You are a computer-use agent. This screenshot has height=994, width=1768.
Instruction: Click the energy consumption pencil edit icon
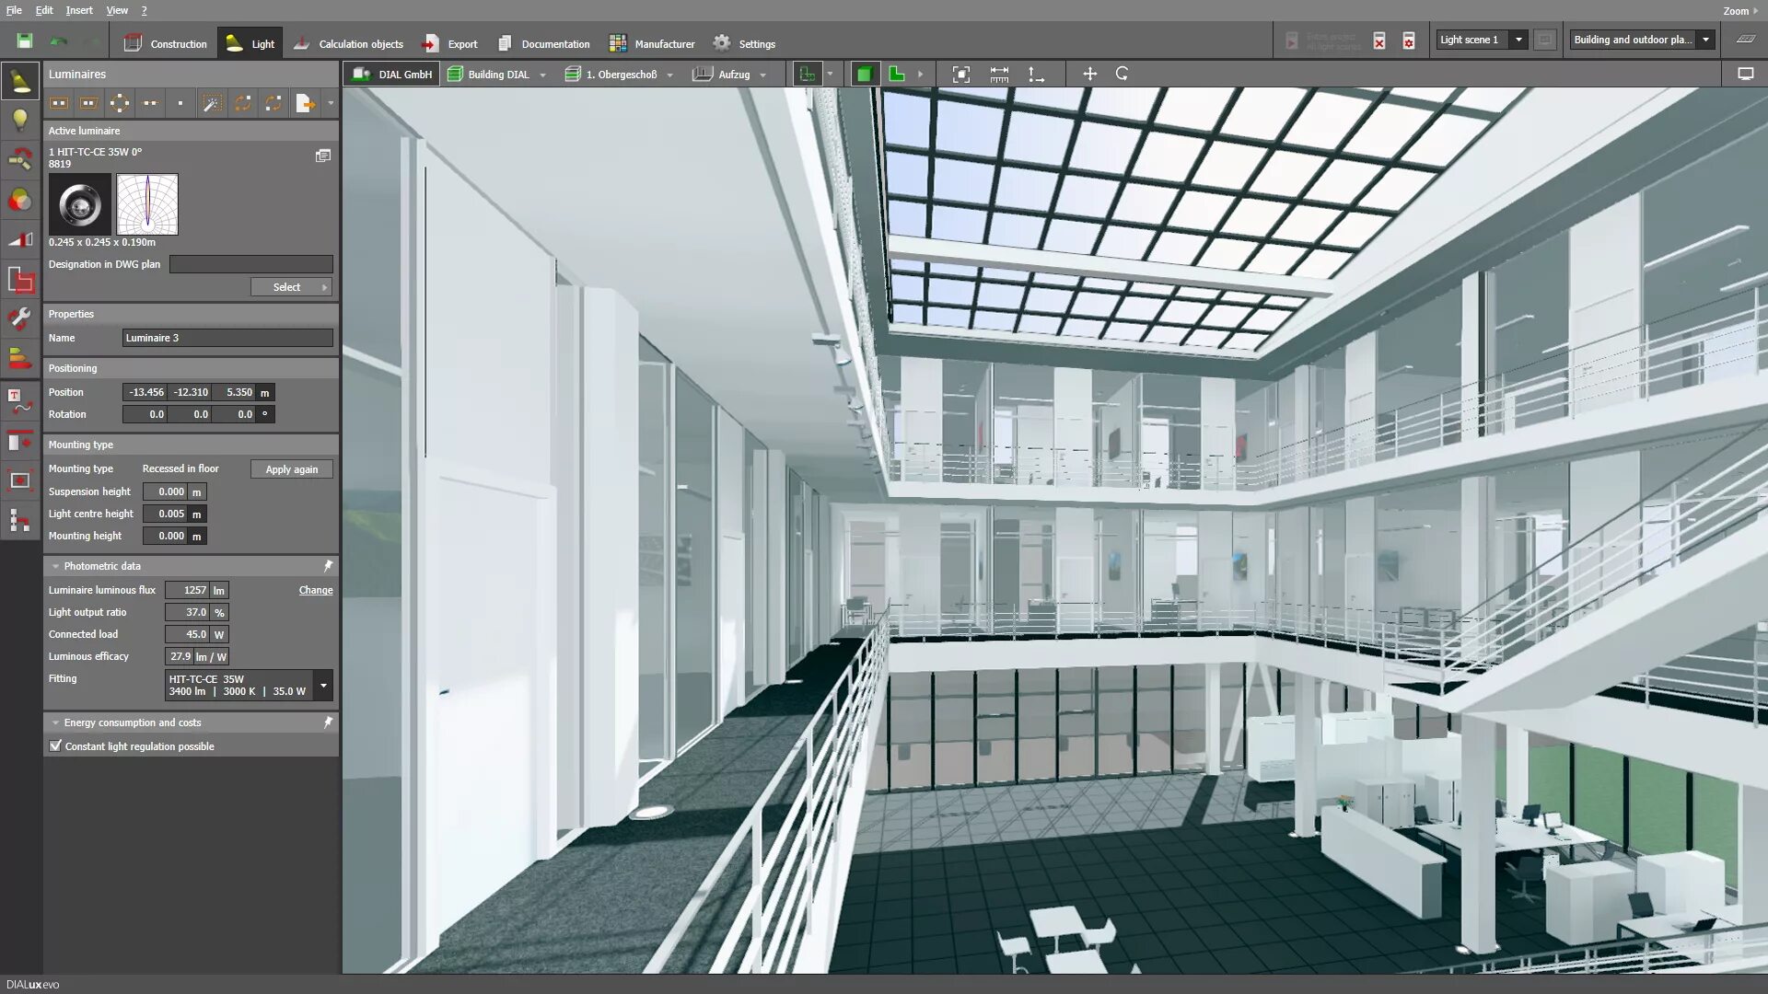[327, 721]
